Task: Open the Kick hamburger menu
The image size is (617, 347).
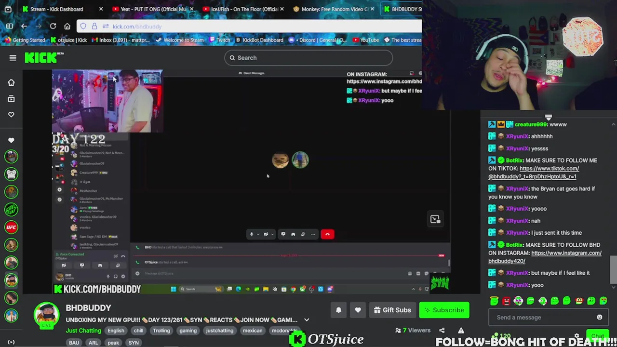Action: pyautogui.click(x=13, y=58)
